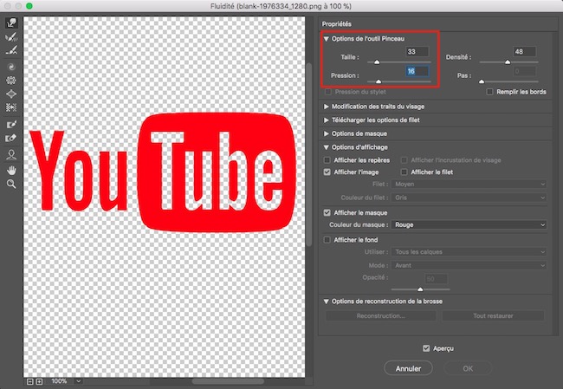The image size is (563, 389).
Task: Collapse Options d'affichage section
Action: [326, 147]
